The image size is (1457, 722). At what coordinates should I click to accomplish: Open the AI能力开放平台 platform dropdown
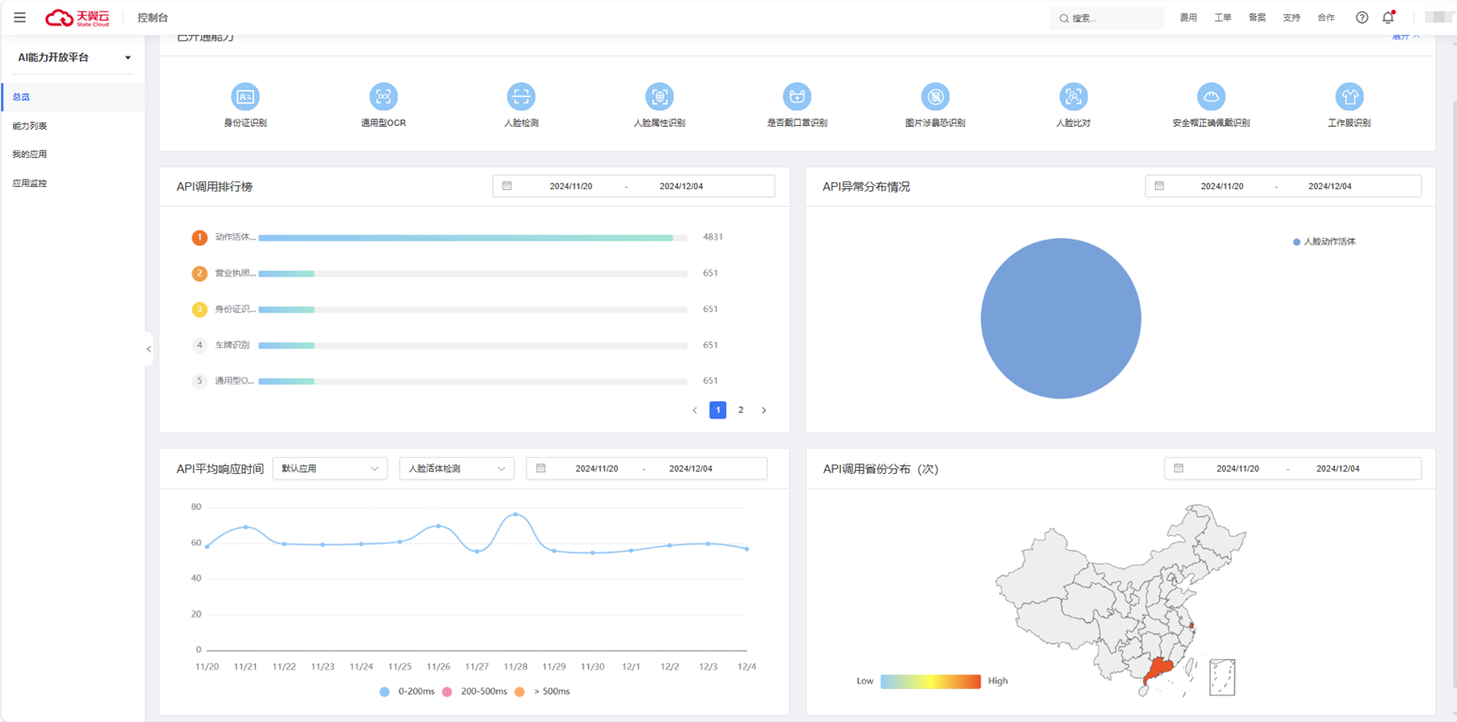click(x=73, y=57)
